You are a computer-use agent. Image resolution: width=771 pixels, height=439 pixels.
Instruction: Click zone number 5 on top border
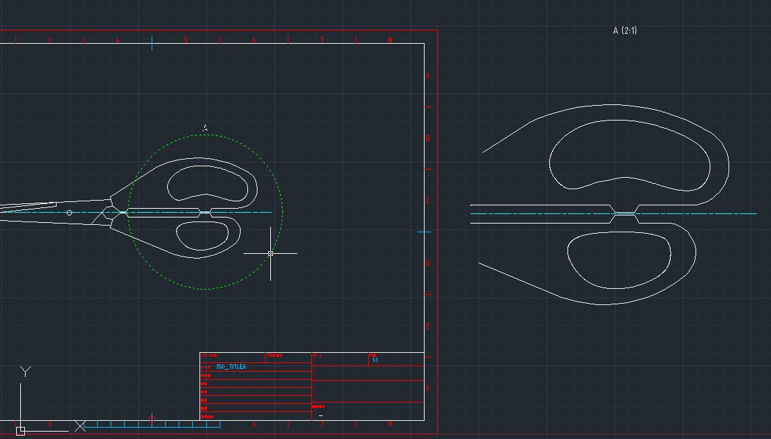pos(186,40)
